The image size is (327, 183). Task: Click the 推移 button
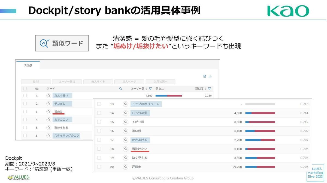pyautogui.click(x=36, y=82)
